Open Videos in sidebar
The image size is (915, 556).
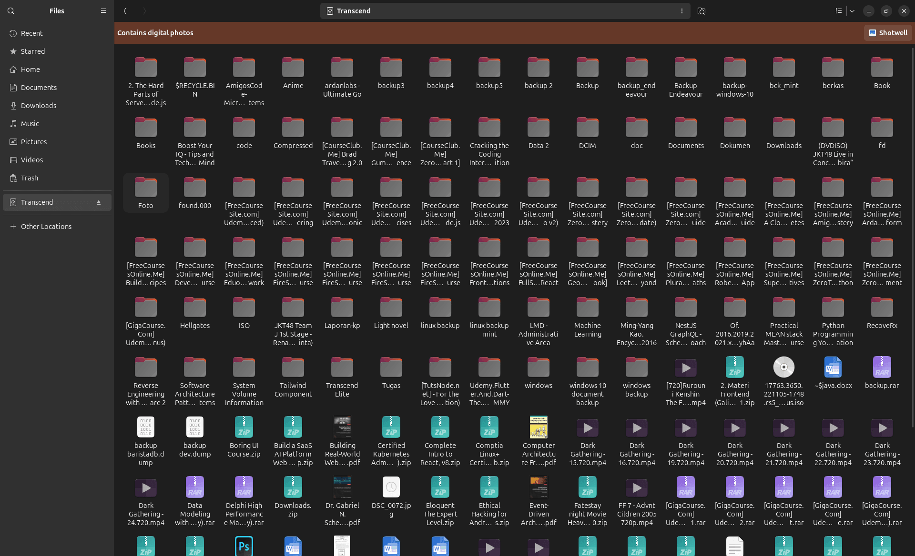tap(57, 160)
